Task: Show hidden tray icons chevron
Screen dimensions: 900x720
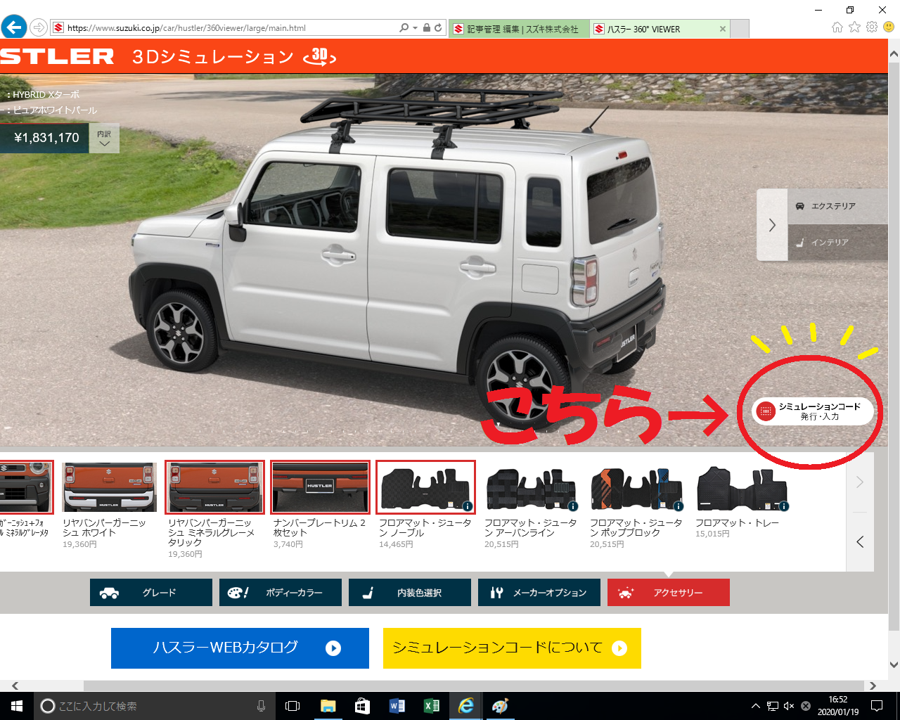Action: pos(756,706)
